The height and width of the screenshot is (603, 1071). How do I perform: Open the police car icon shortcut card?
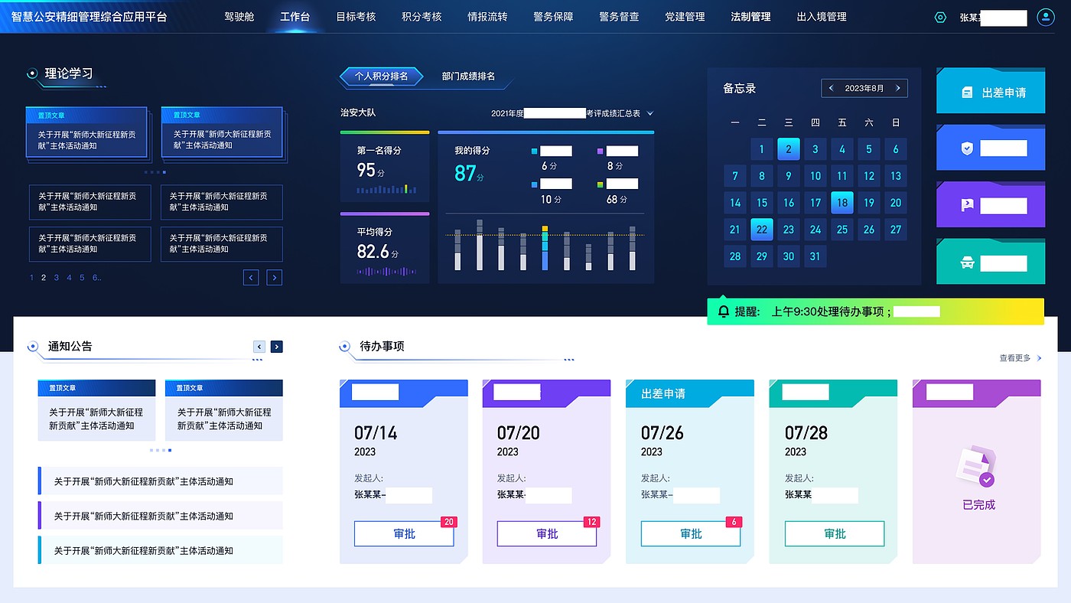coord(991,262)
